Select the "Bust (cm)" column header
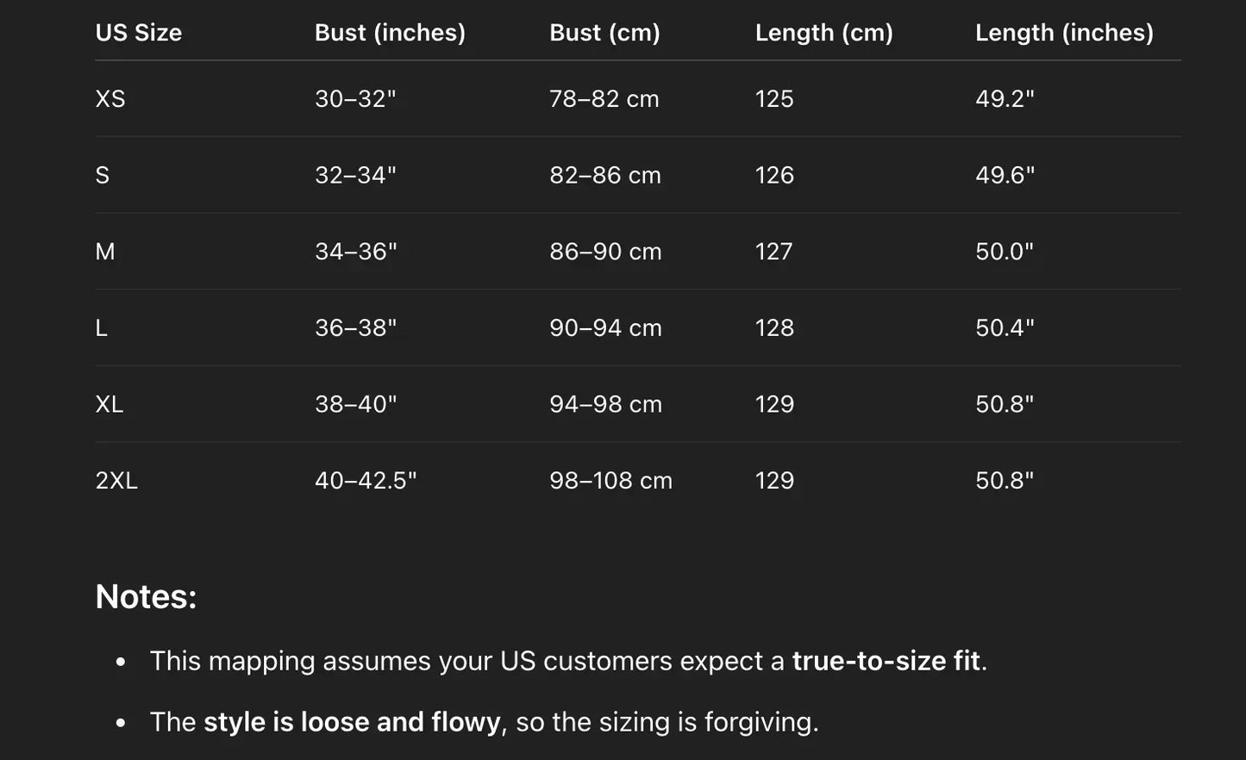The height and width of the screenshot is (760, 1246). [x=604, y=33]
